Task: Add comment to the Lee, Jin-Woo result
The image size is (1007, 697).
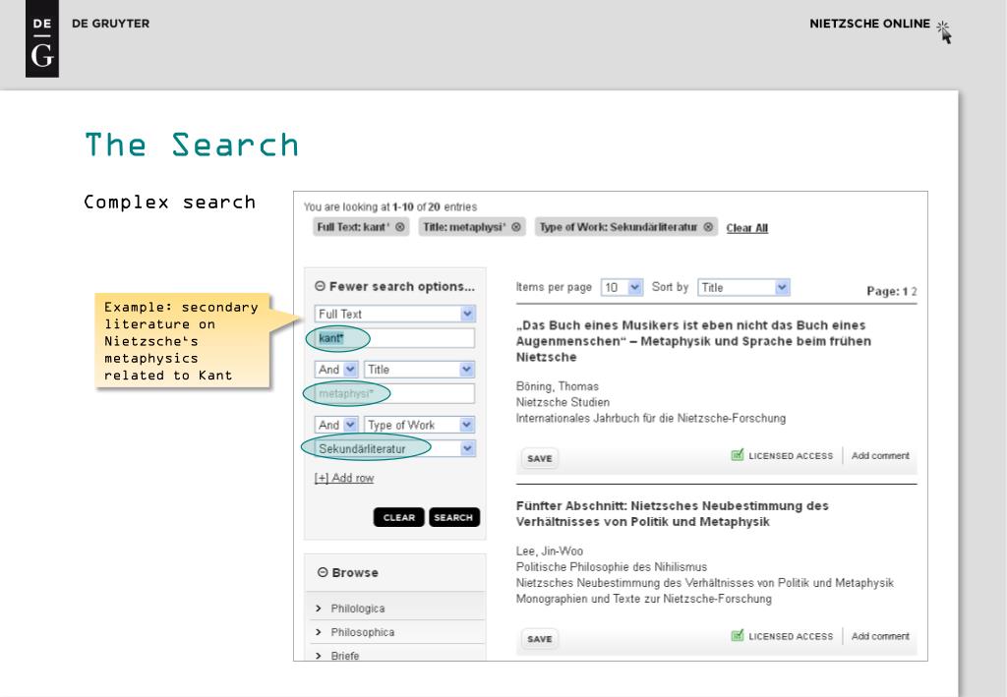Action: pos(880,636)
